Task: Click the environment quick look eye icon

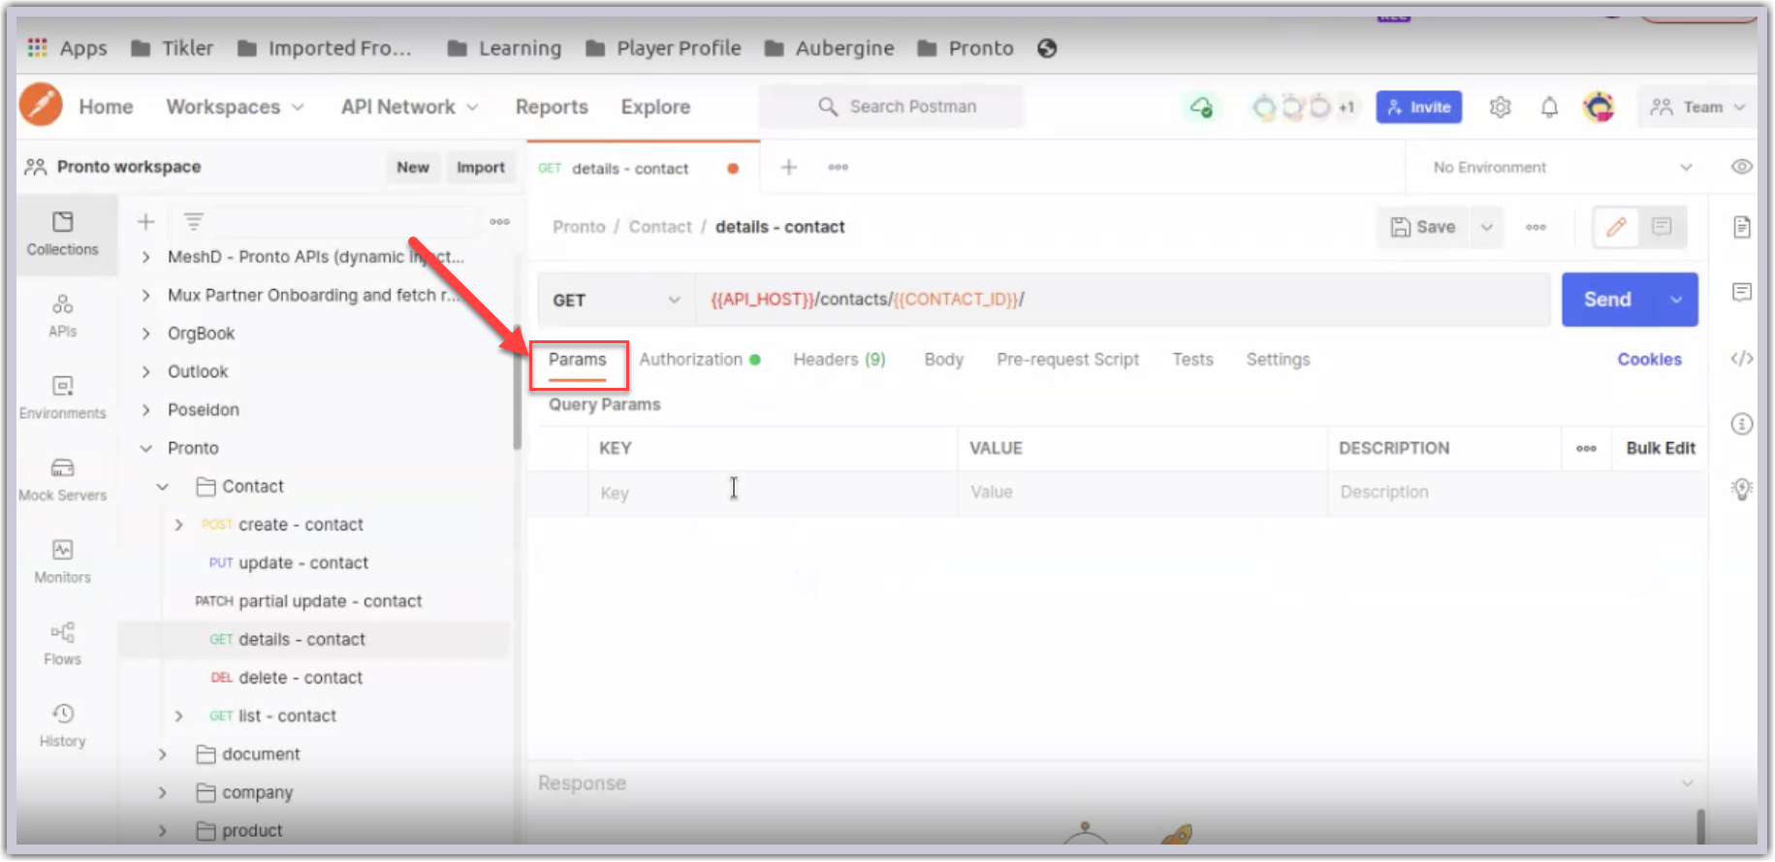Action: (x=1741, y=167)
